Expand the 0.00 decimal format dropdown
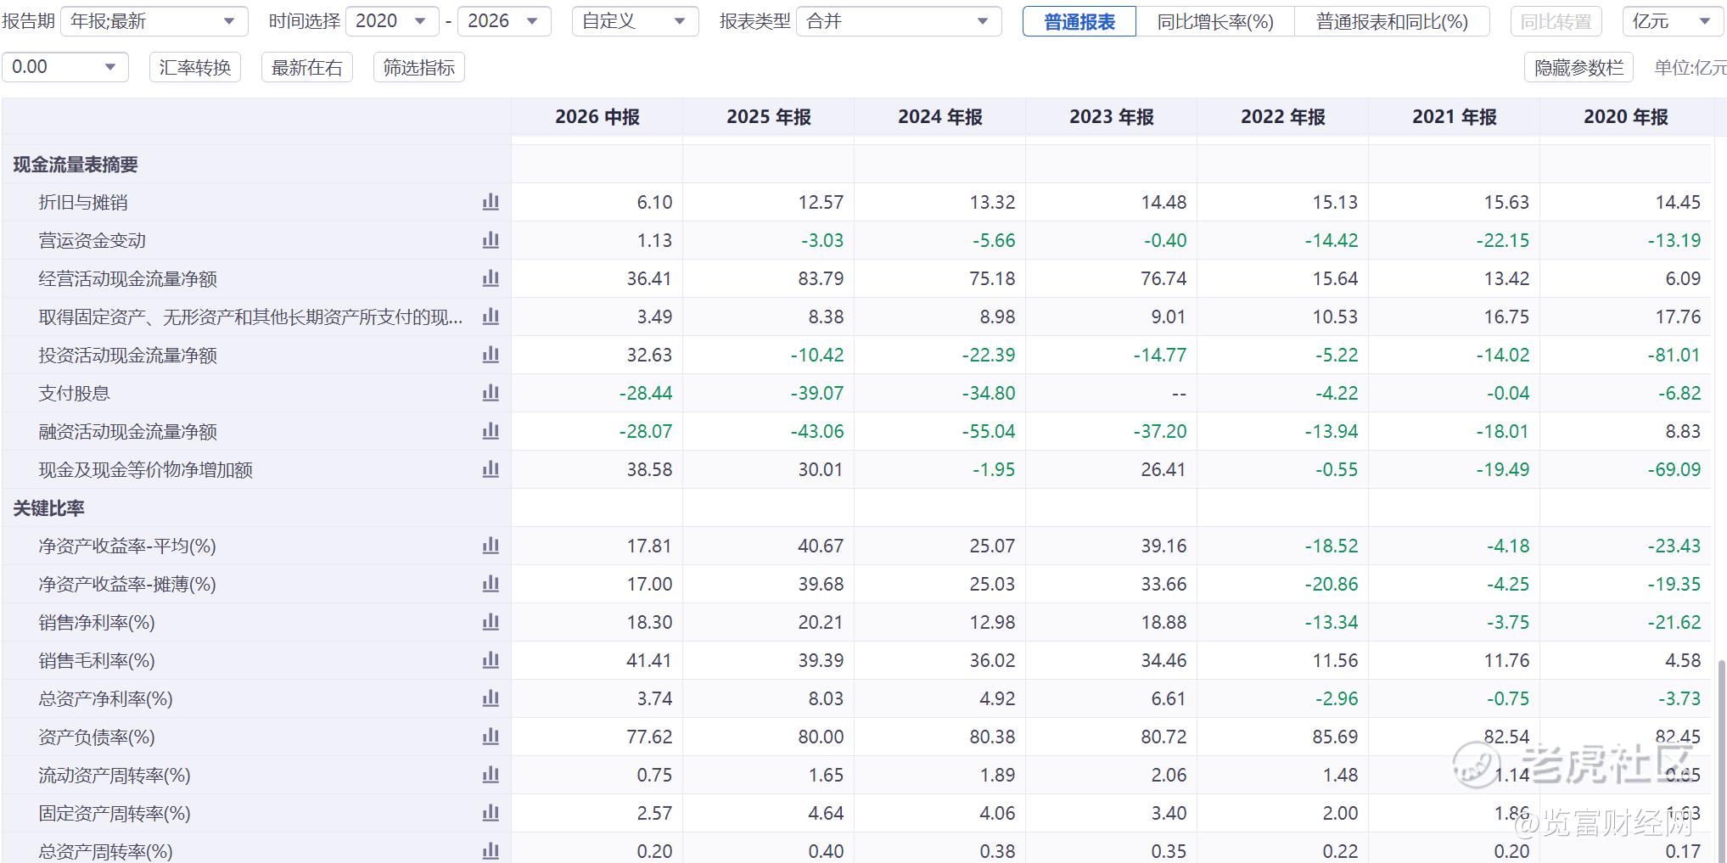1727x863 pixels. click(64, 67)
